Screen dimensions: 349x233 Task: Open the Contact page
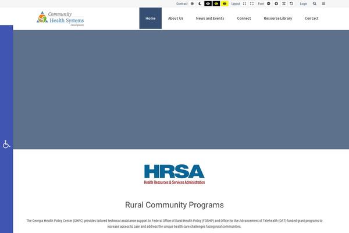coord(312,18)
